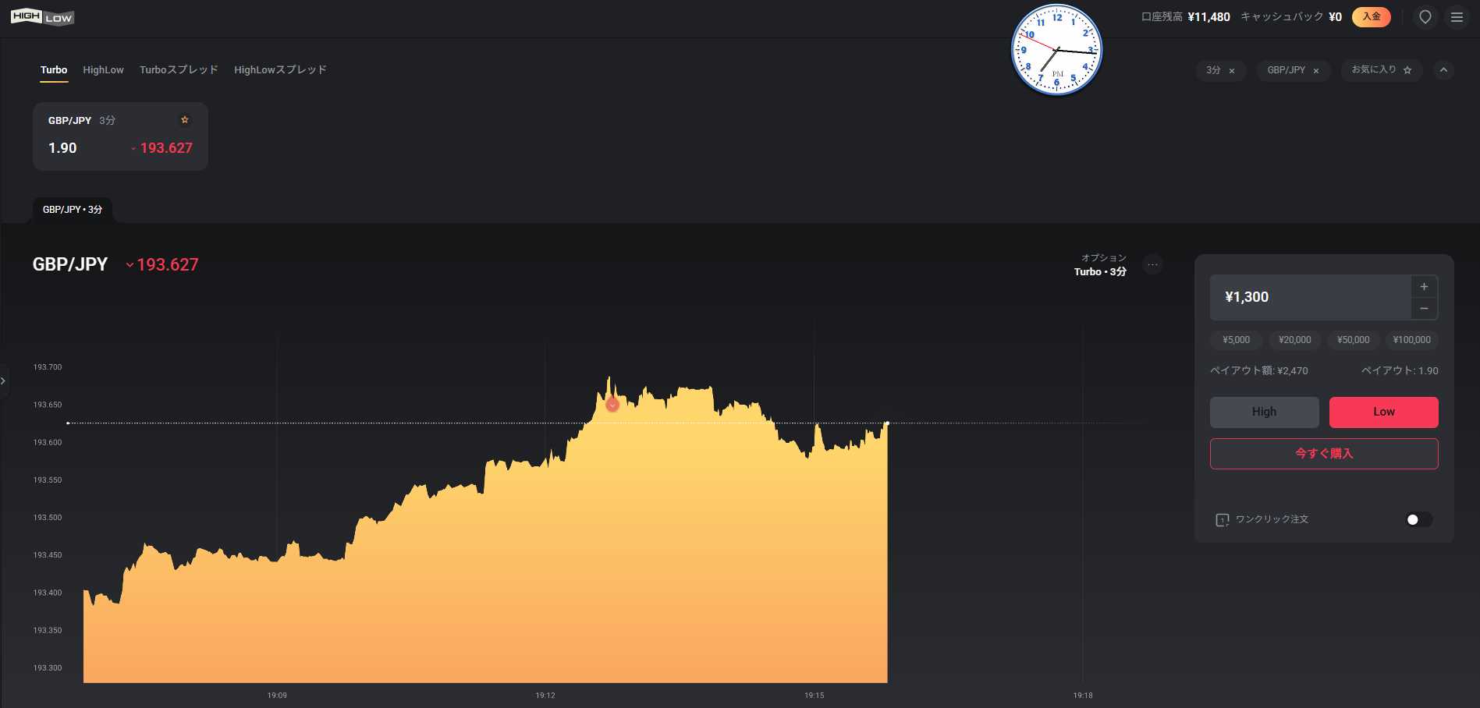Select the High direction option
Viewport: 1480px width, 708px height.
click(x=1264, y=412)
